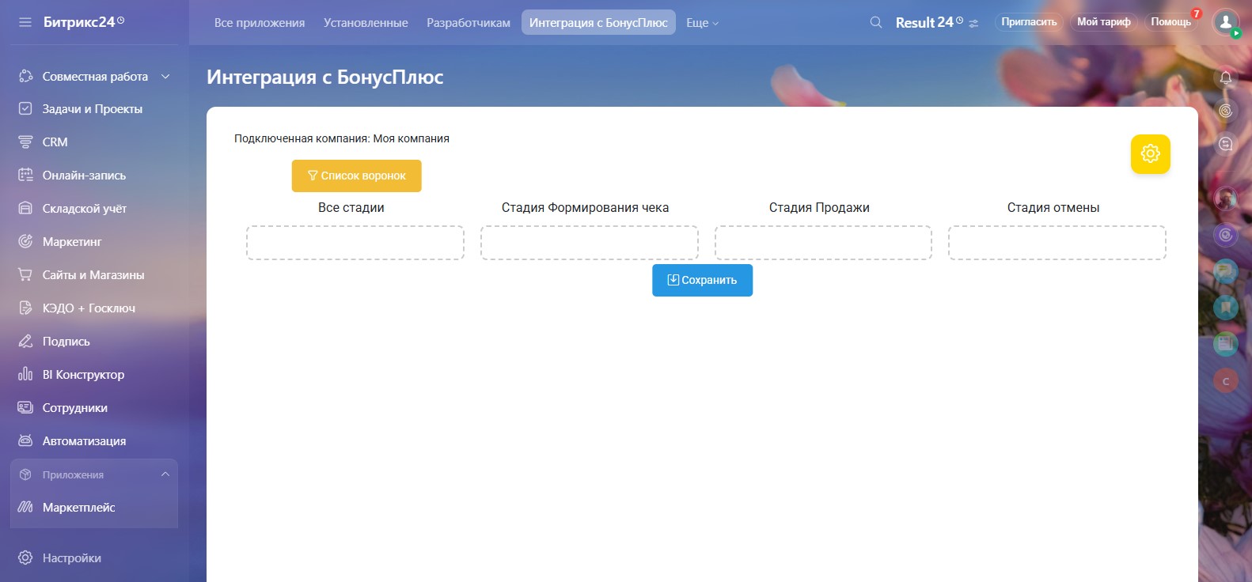Expand the Еще dropdown menu

pyautogui.click(x=702, y=23)
